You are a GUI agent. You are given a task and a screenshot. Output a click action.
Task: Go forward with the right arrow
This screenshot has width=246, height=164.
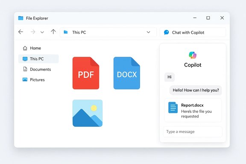point(33,32)
